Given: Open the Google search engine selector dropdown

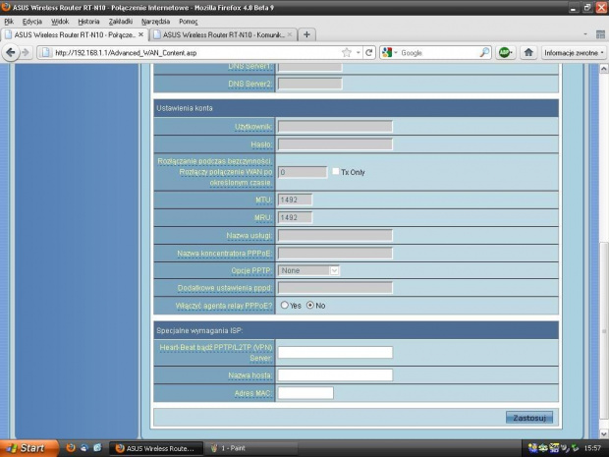Looking at the screenshot, I should [x=388, y=52].
